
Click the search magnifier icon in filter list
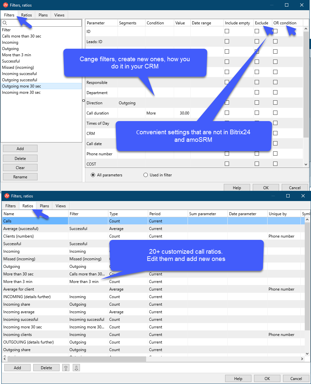pyautogui.click(x=5, y=23)
